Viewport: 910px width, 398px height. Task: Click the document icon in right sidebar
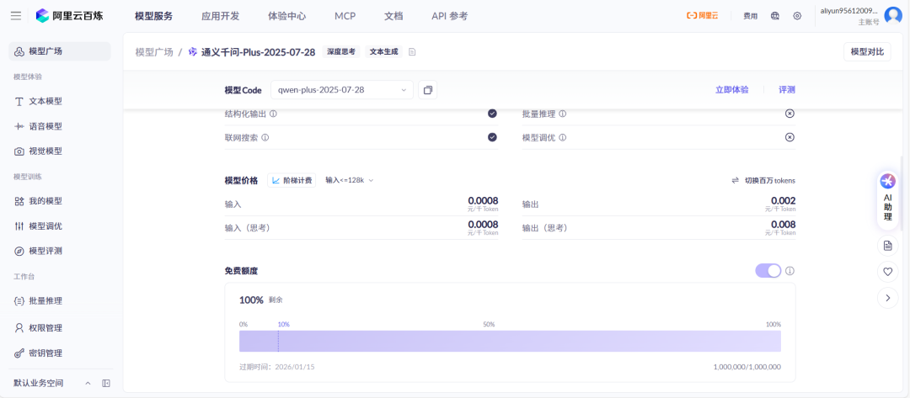click(x=887, y=246)
